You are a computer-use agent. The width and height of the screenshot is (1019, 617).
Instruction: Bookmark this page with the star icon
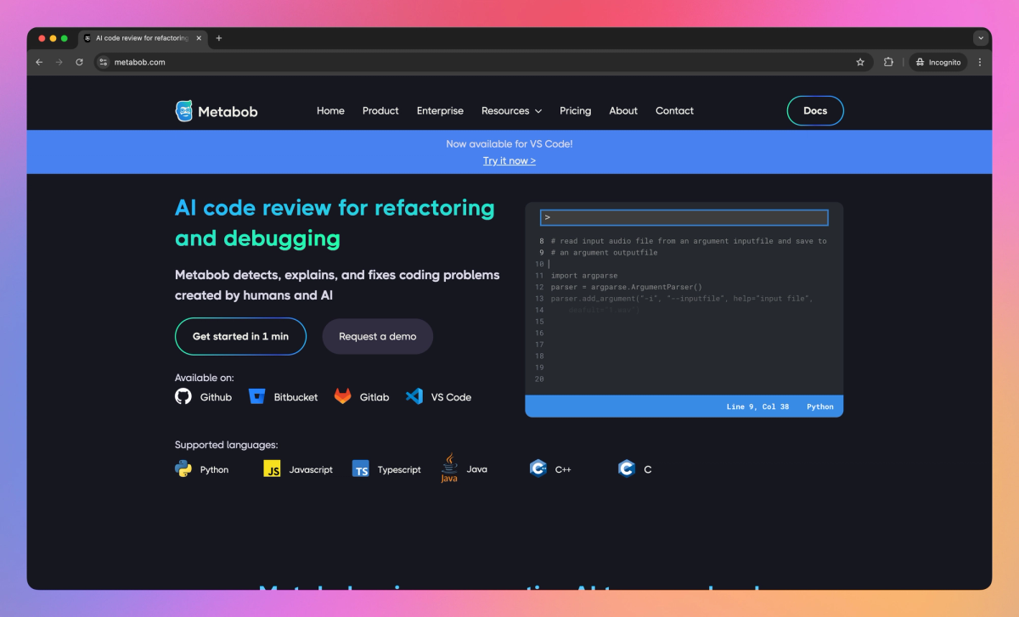860,62
